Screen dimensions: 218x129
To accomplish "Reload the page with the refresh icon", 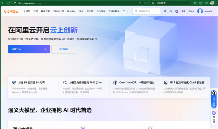I will 9,3.
